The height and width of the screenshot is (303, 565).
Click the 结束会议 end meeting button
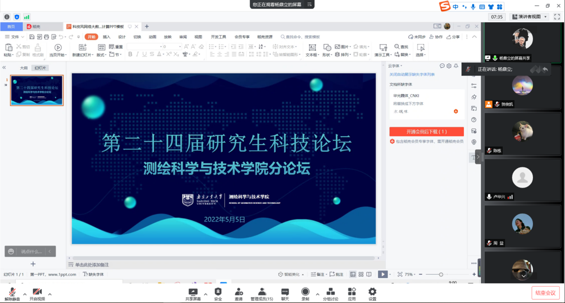[545, 293]
